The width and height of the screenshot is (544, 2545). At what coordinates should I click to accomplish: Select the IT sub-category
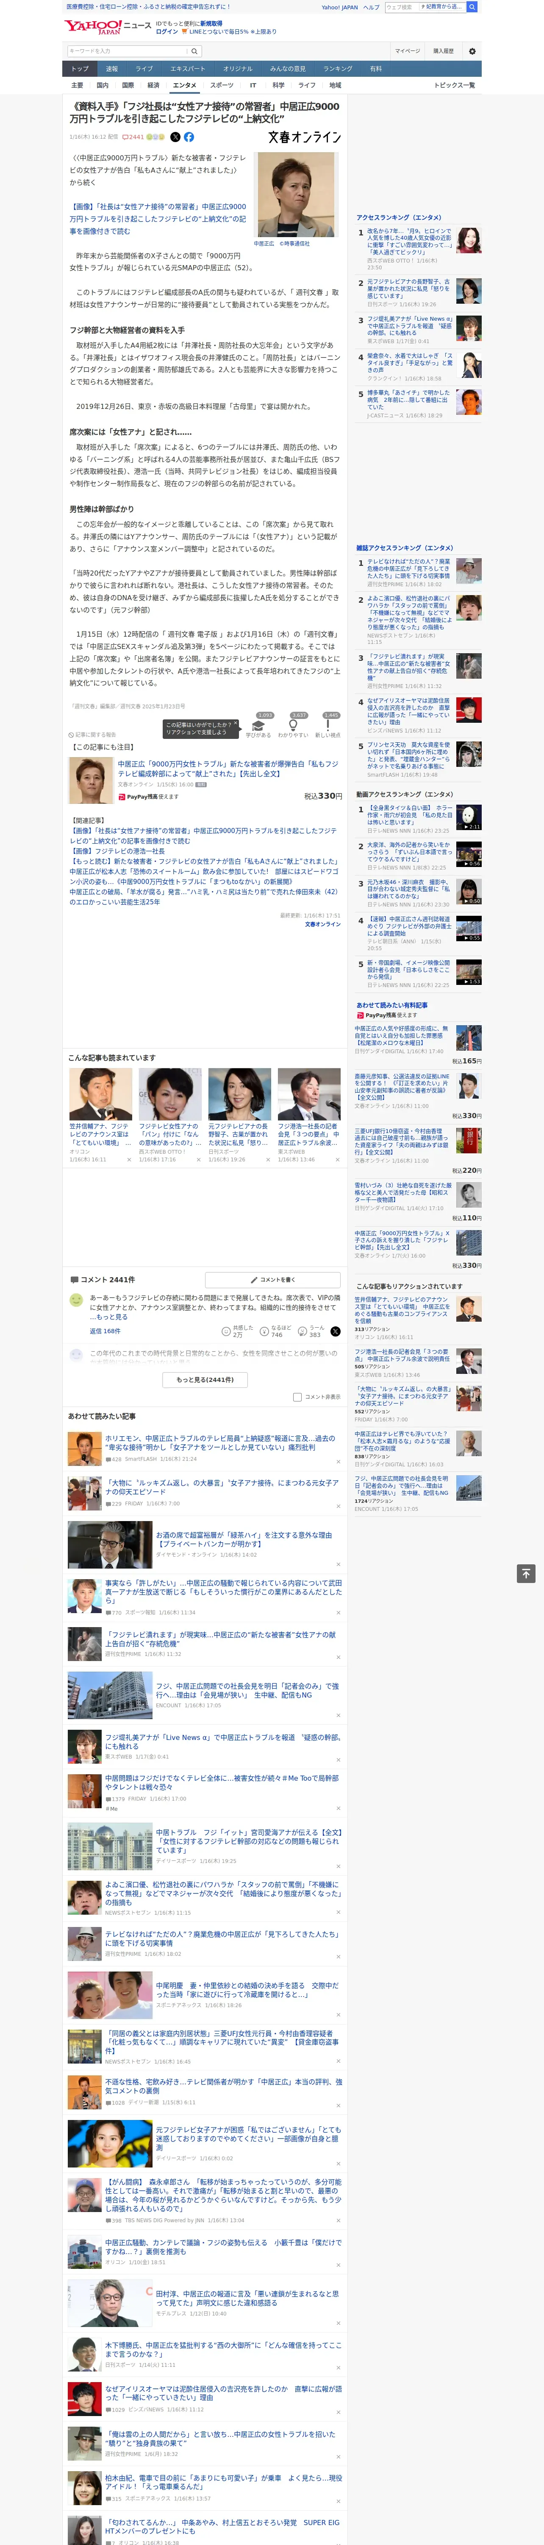pos(253,85)
